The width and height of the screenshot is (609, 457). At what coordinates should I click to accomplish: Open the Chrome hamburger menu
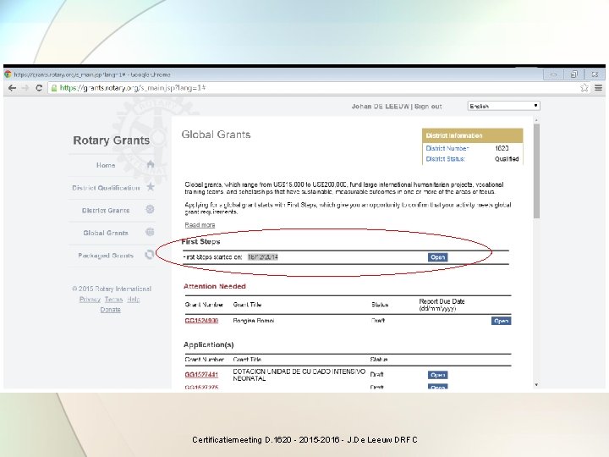[x=599, y=88]
